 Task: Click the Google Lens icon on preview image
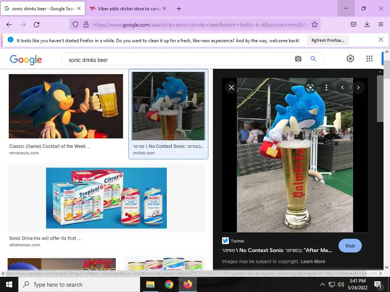coord(310,87)
